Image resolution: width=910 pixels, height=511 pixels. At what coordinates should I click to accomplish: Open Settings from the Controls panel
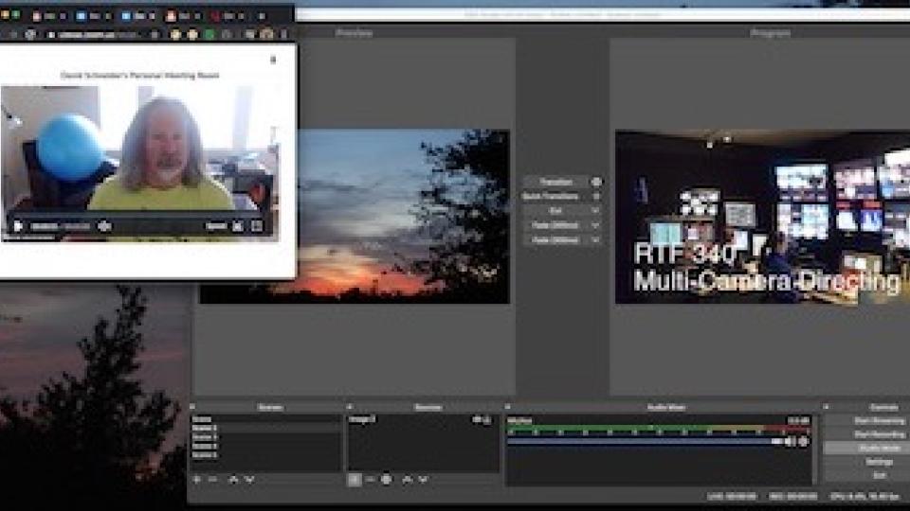click(880, 462)
